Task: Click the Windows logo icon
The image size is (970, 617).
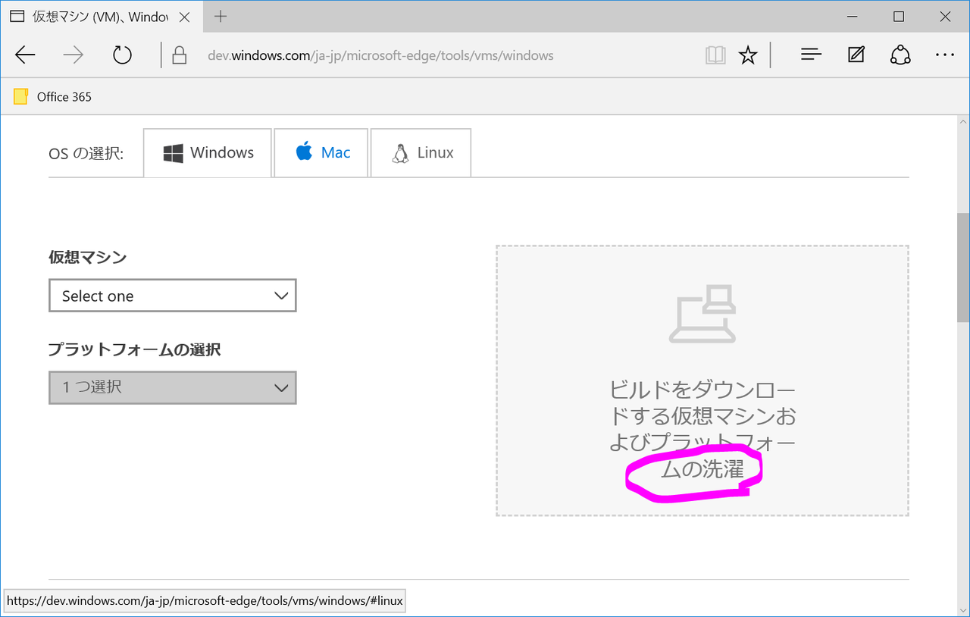Action: (173, 153)
